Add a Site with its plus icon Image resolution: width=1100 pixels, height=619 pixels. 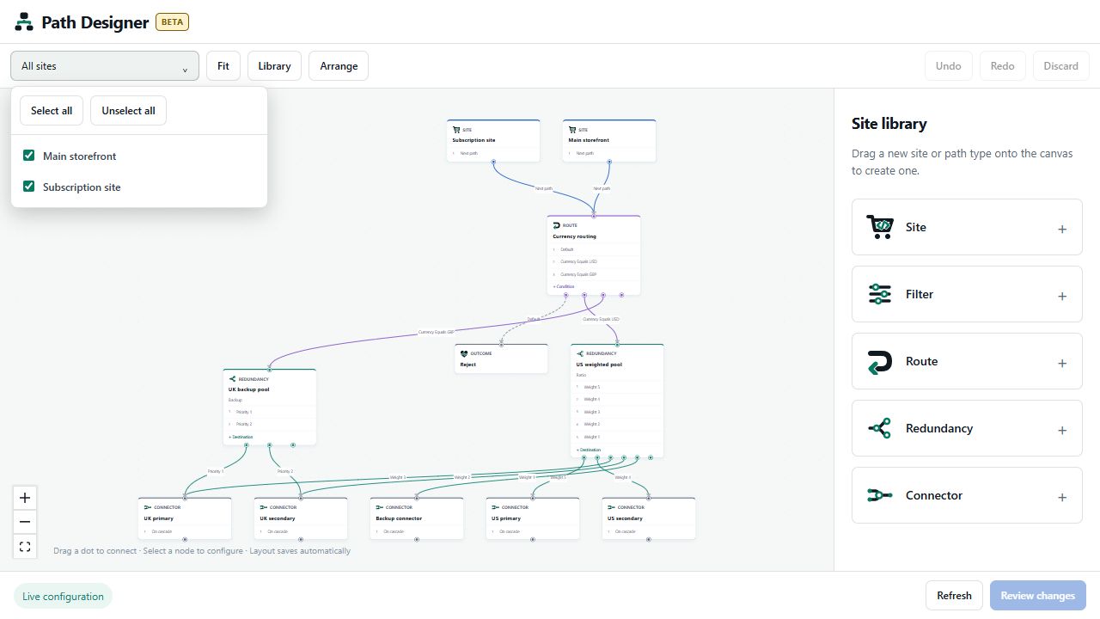coord(1062,229)
